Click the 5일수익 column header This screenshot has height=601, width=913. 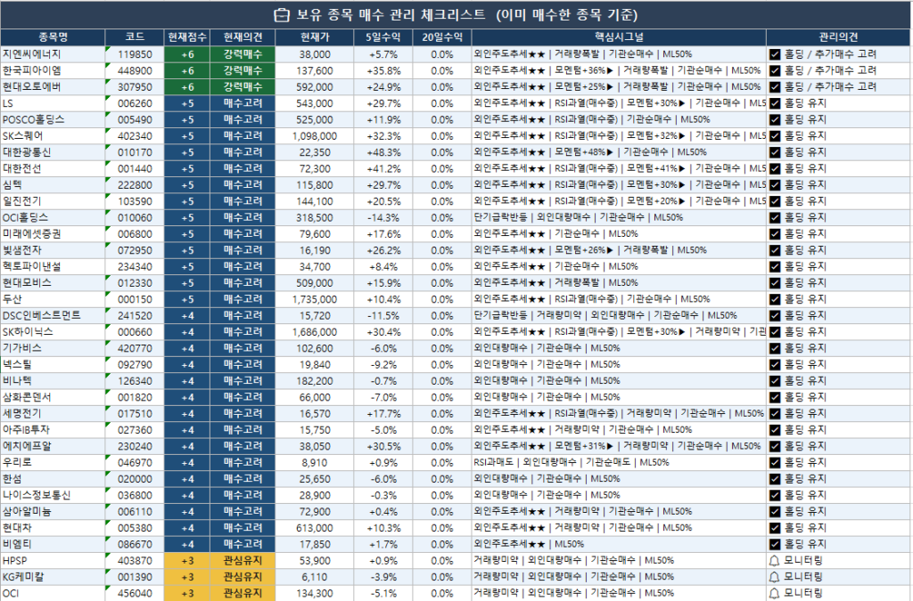tap(383, 37)
